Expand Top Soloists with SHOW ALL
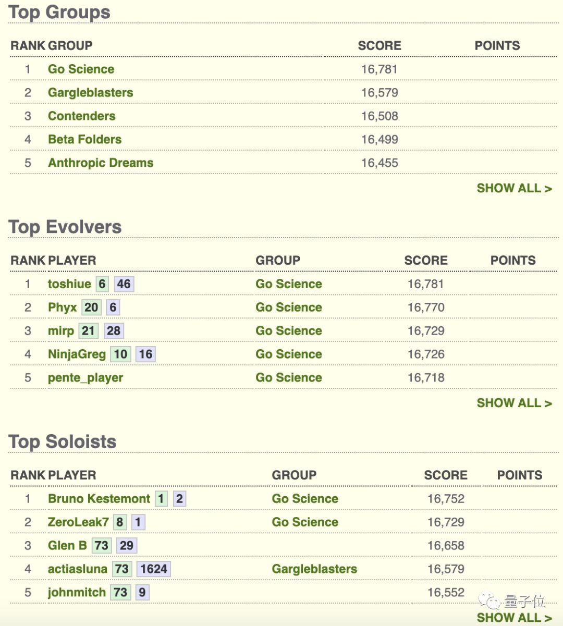This screenshot has height=626, width=563. click(514, 618)
